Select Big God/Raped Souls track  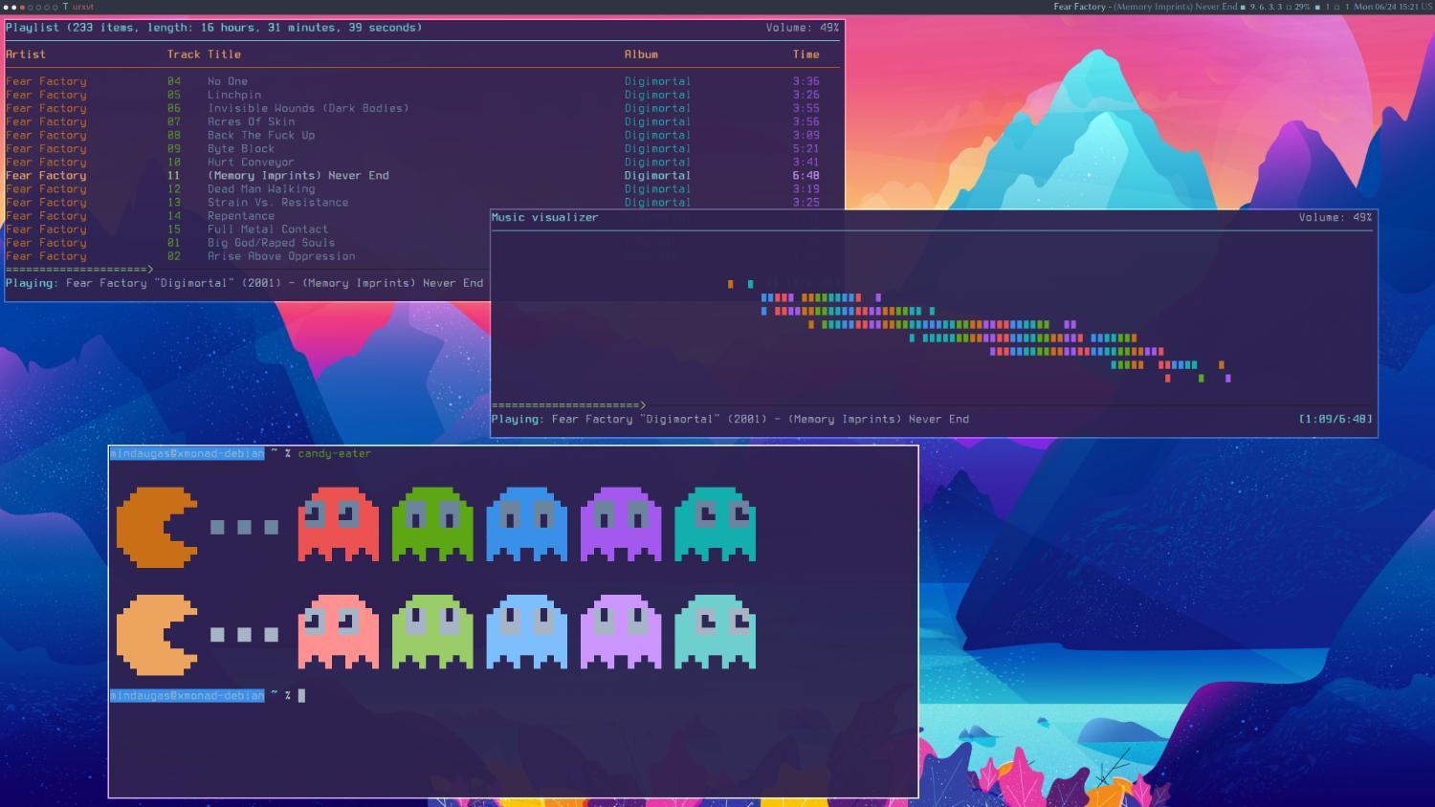(x=248, y=242)
